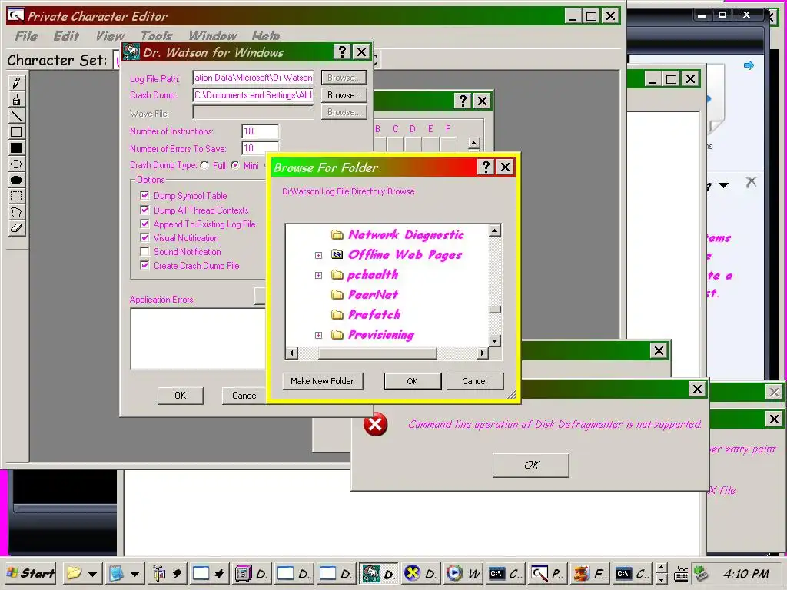Disable Visual Notification checkbox
This screenshot has height=590, width=787.
144,237
